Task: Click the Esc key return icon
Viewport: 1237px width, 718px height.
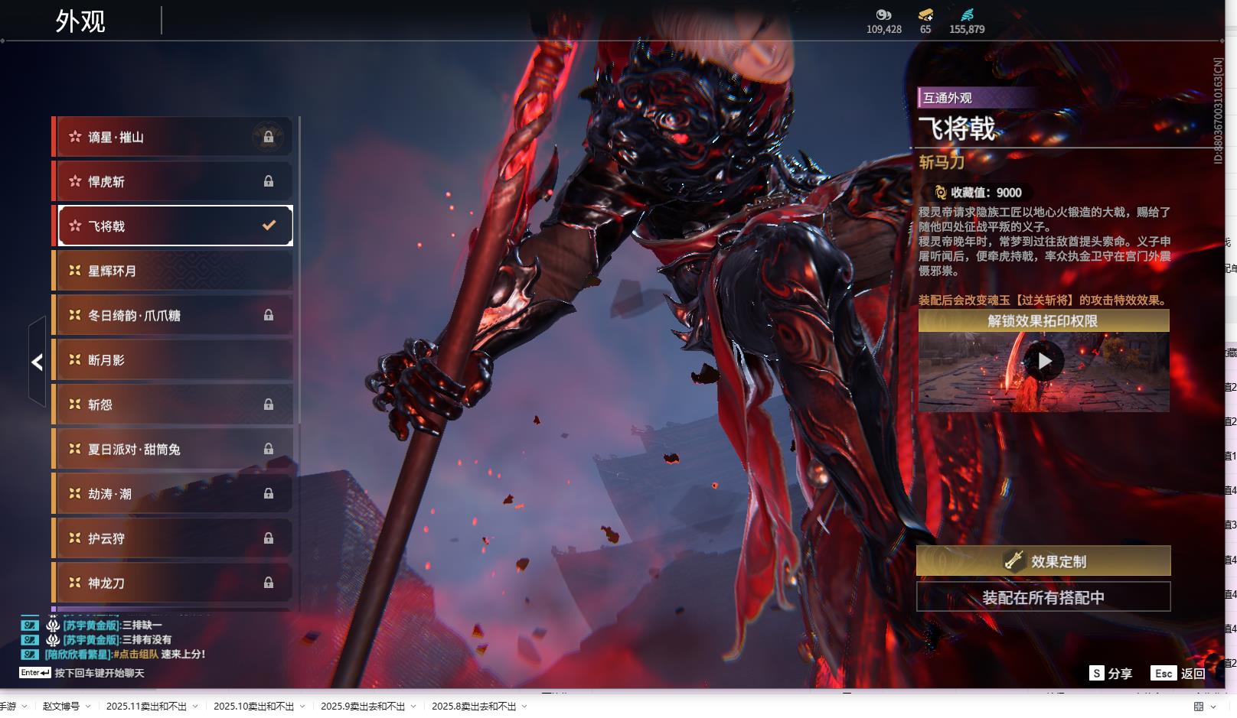Action: [x=1164, y=673]
